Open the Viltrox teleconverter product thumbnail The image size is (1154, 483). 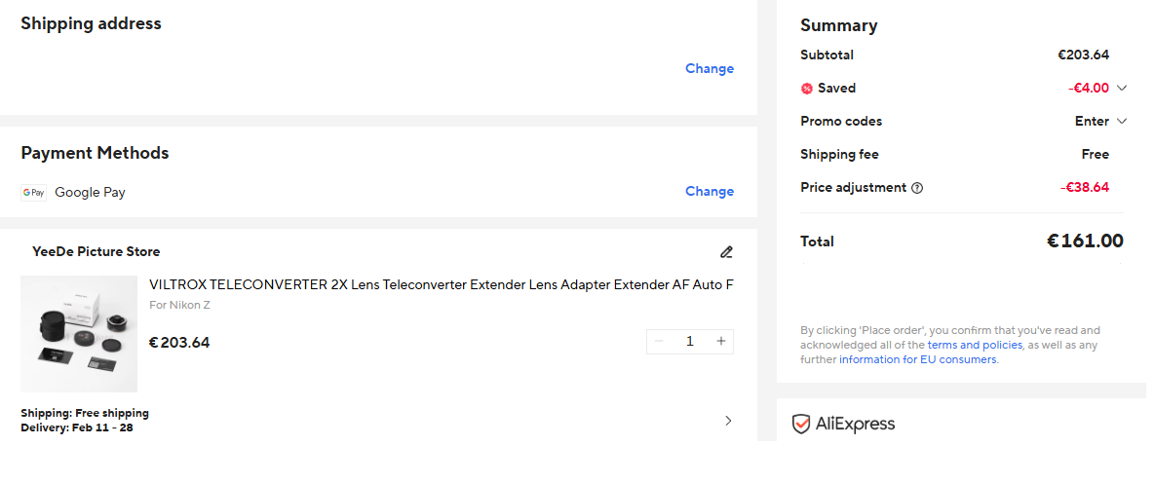[79, 334]
